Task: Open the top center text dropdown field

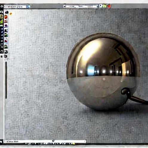Action: click(81, 6)
